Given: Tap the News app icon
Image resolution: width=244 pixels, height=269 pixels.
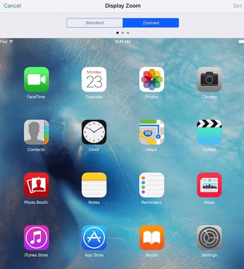Looking at the screenshot, I should pos(209,185).
